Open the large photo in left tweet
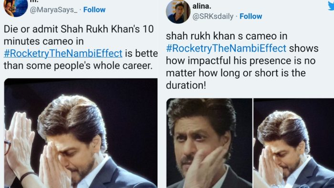 coord(81,133)
